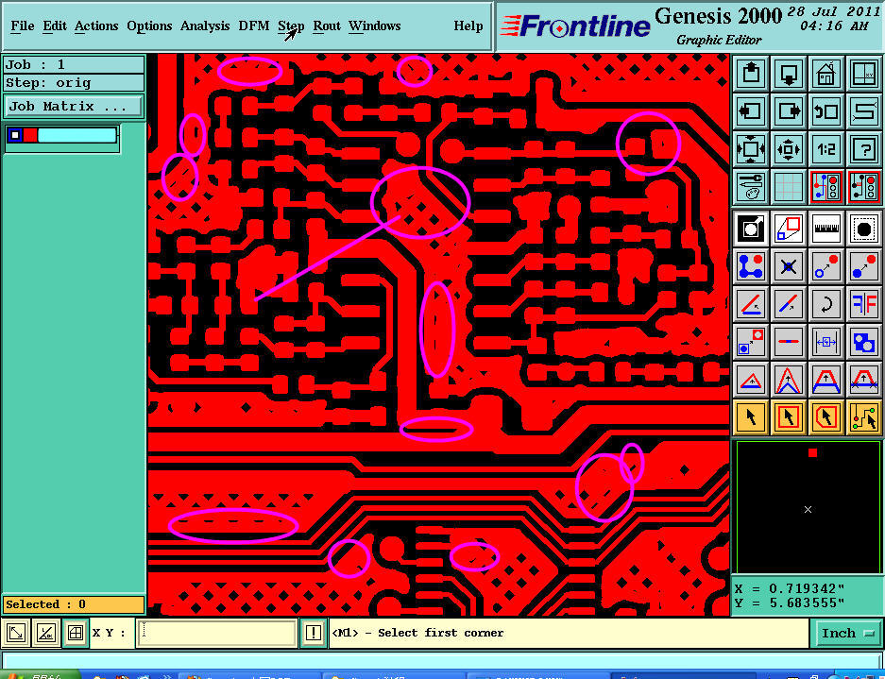Click the diagonal arrow snap icon
This screenshot has height=679, width=885.
16,633
